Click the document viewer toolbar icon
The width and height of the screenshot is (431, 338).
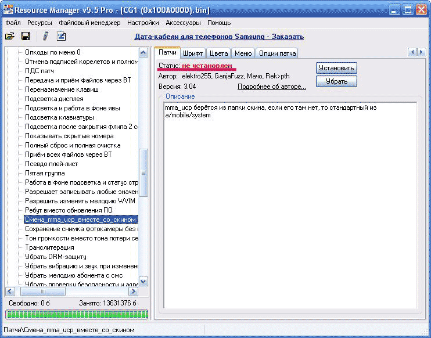(x=61, y=36)
